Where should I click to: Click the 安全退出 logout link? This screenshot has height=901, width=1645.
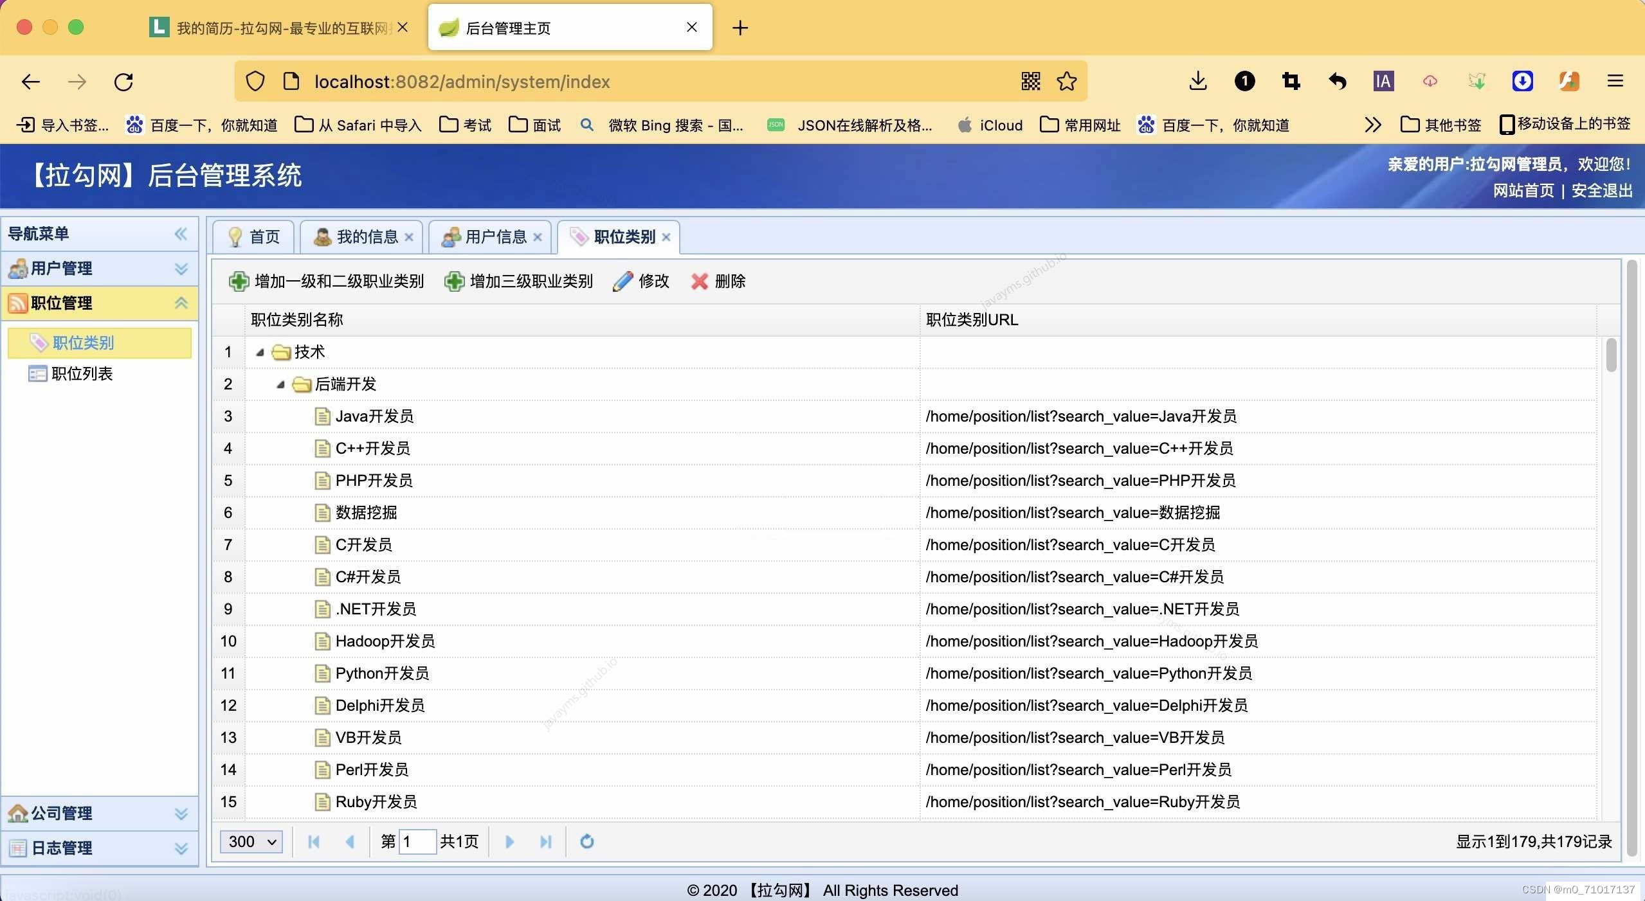(x=1601, y=191)
